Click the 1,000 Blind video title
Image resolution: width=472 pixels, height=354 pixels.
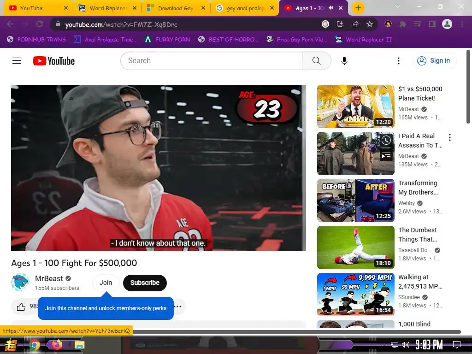tap(414, 324)
